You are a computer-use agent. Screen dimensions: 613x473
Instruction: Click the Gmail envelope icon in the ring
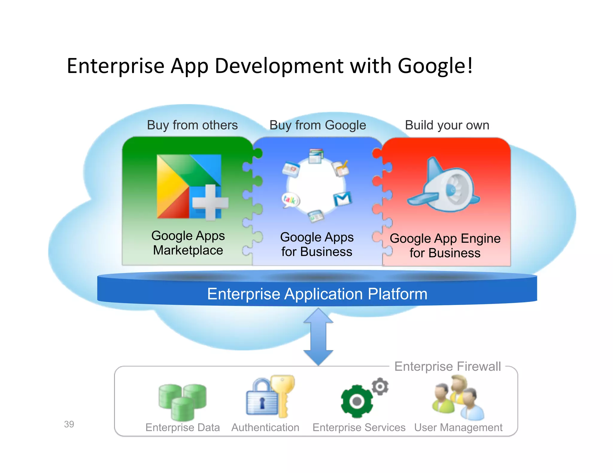pyautogui.click(x=343, y=199)
